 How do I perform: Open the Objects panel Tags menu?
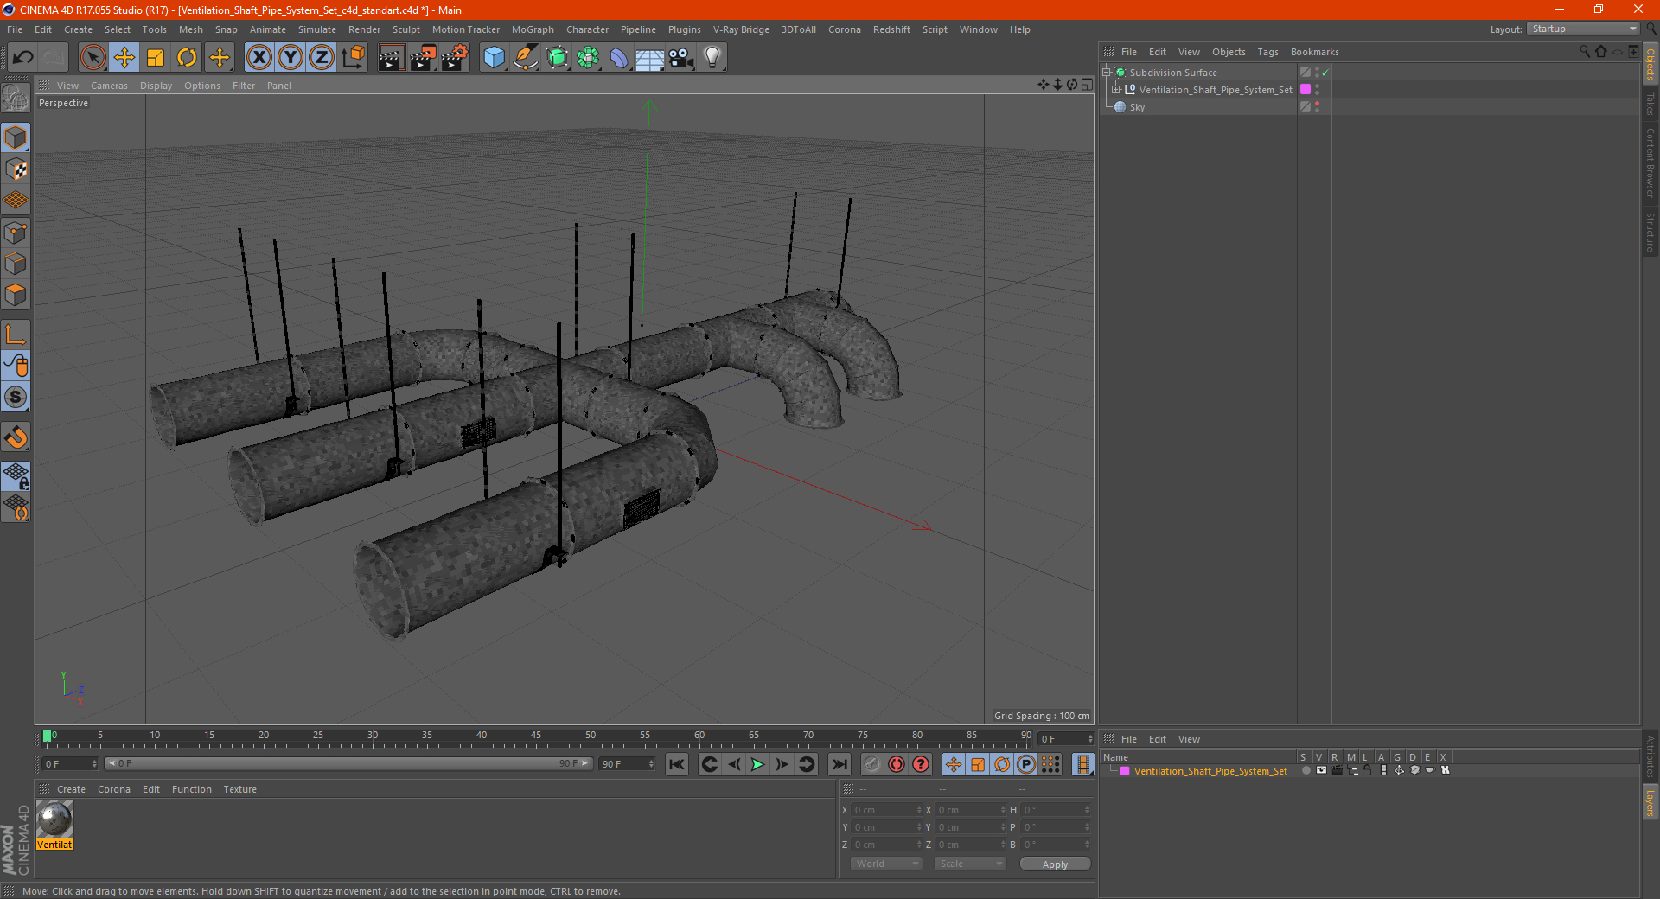1267,52
